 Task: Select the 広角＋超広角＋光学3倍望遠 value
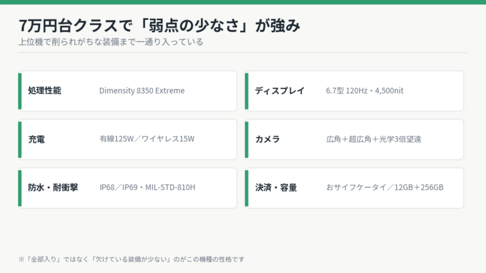coord(374,140)
